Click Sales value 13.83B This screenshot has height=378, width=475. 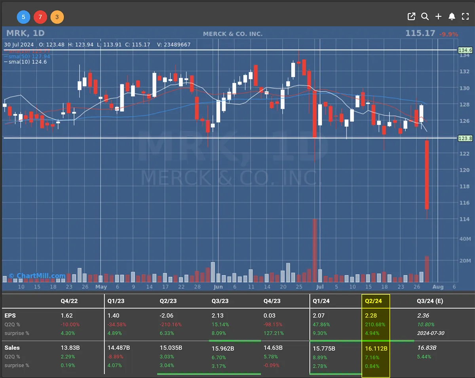click(70, 348)
